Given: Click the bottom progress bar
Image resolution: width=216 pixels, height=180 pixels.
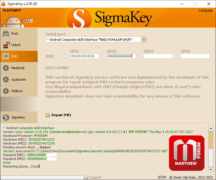Looking at the screenshot, I should [x=41, y=177].
